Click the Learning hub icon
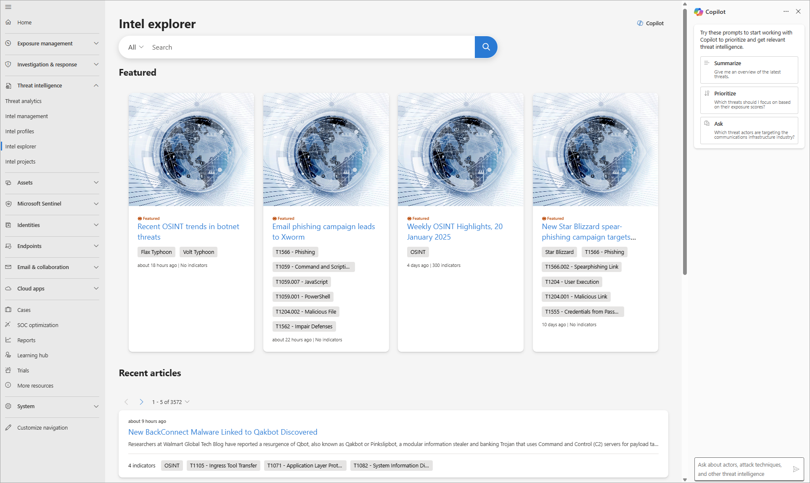 pyautogui.click(x=8, y=355)
